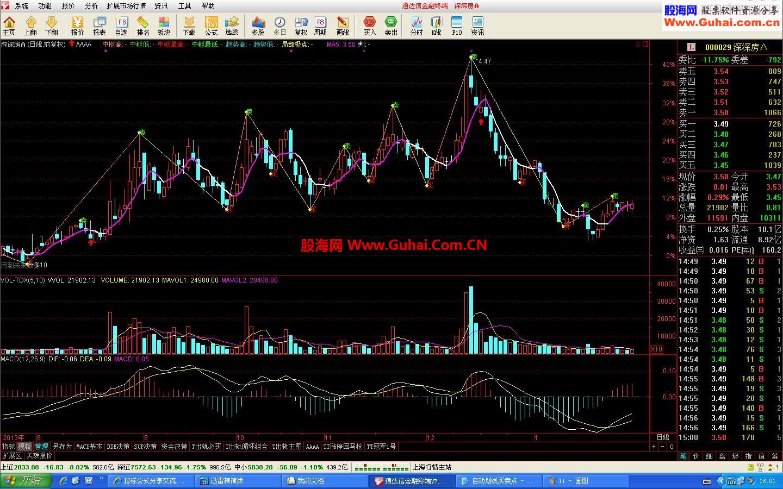The image size is (783, 489).
Task: Open the 系统 menu
Action: point(22,5)
